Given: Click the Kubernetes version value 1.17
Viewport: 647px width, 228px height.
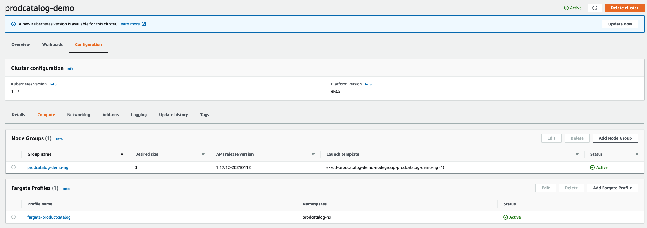Looking at the screenshot, I should coord(15,91).
